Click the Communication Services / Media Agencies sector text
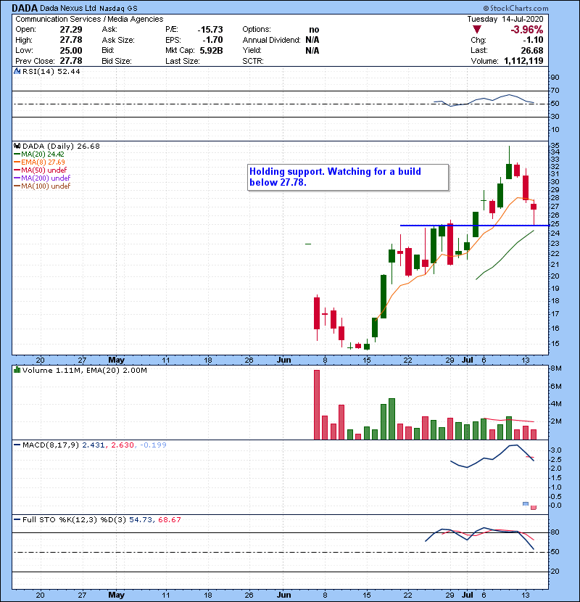This screenshot has height=602, width=580. click(x=89, y=19)
